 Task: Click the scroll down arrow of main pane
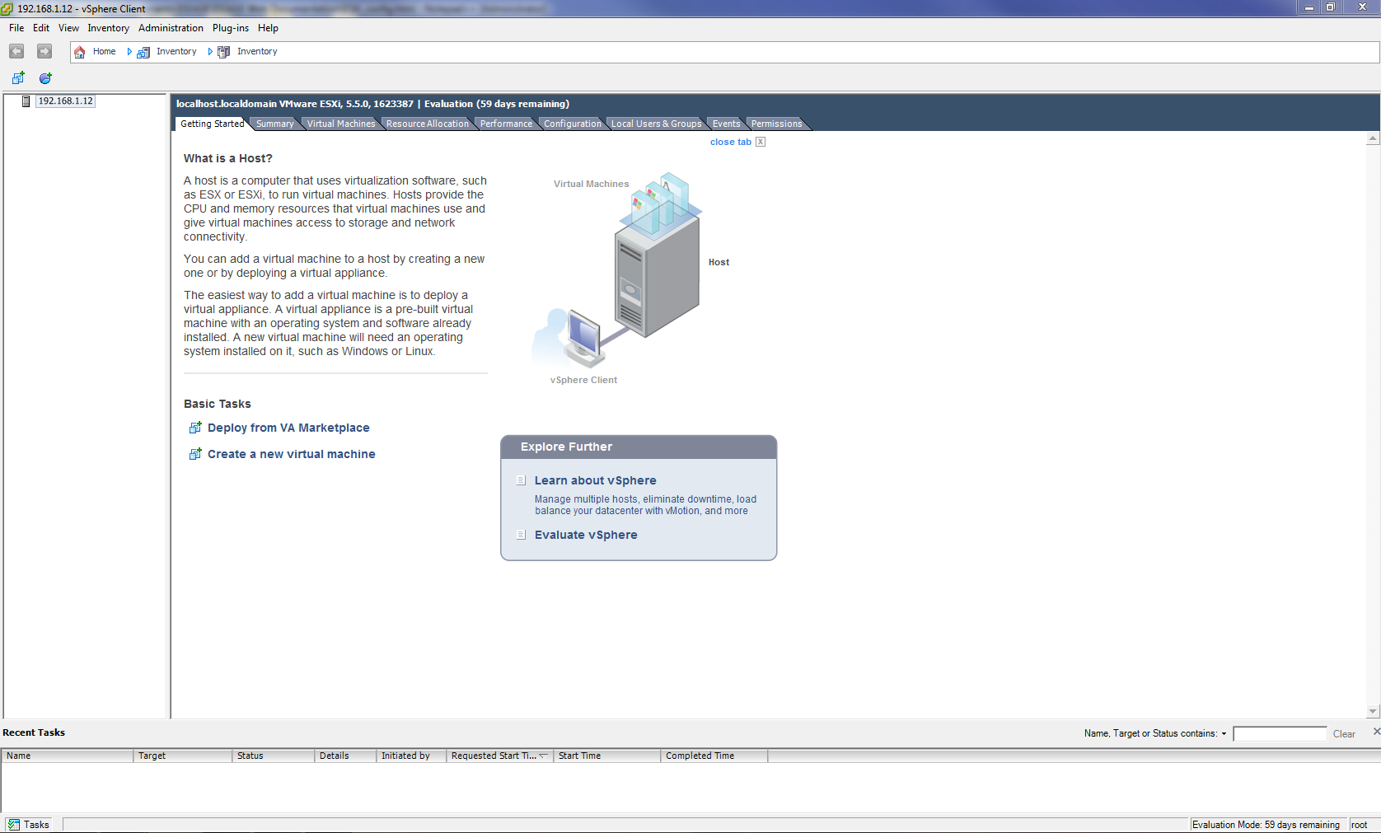[1373, 711]
